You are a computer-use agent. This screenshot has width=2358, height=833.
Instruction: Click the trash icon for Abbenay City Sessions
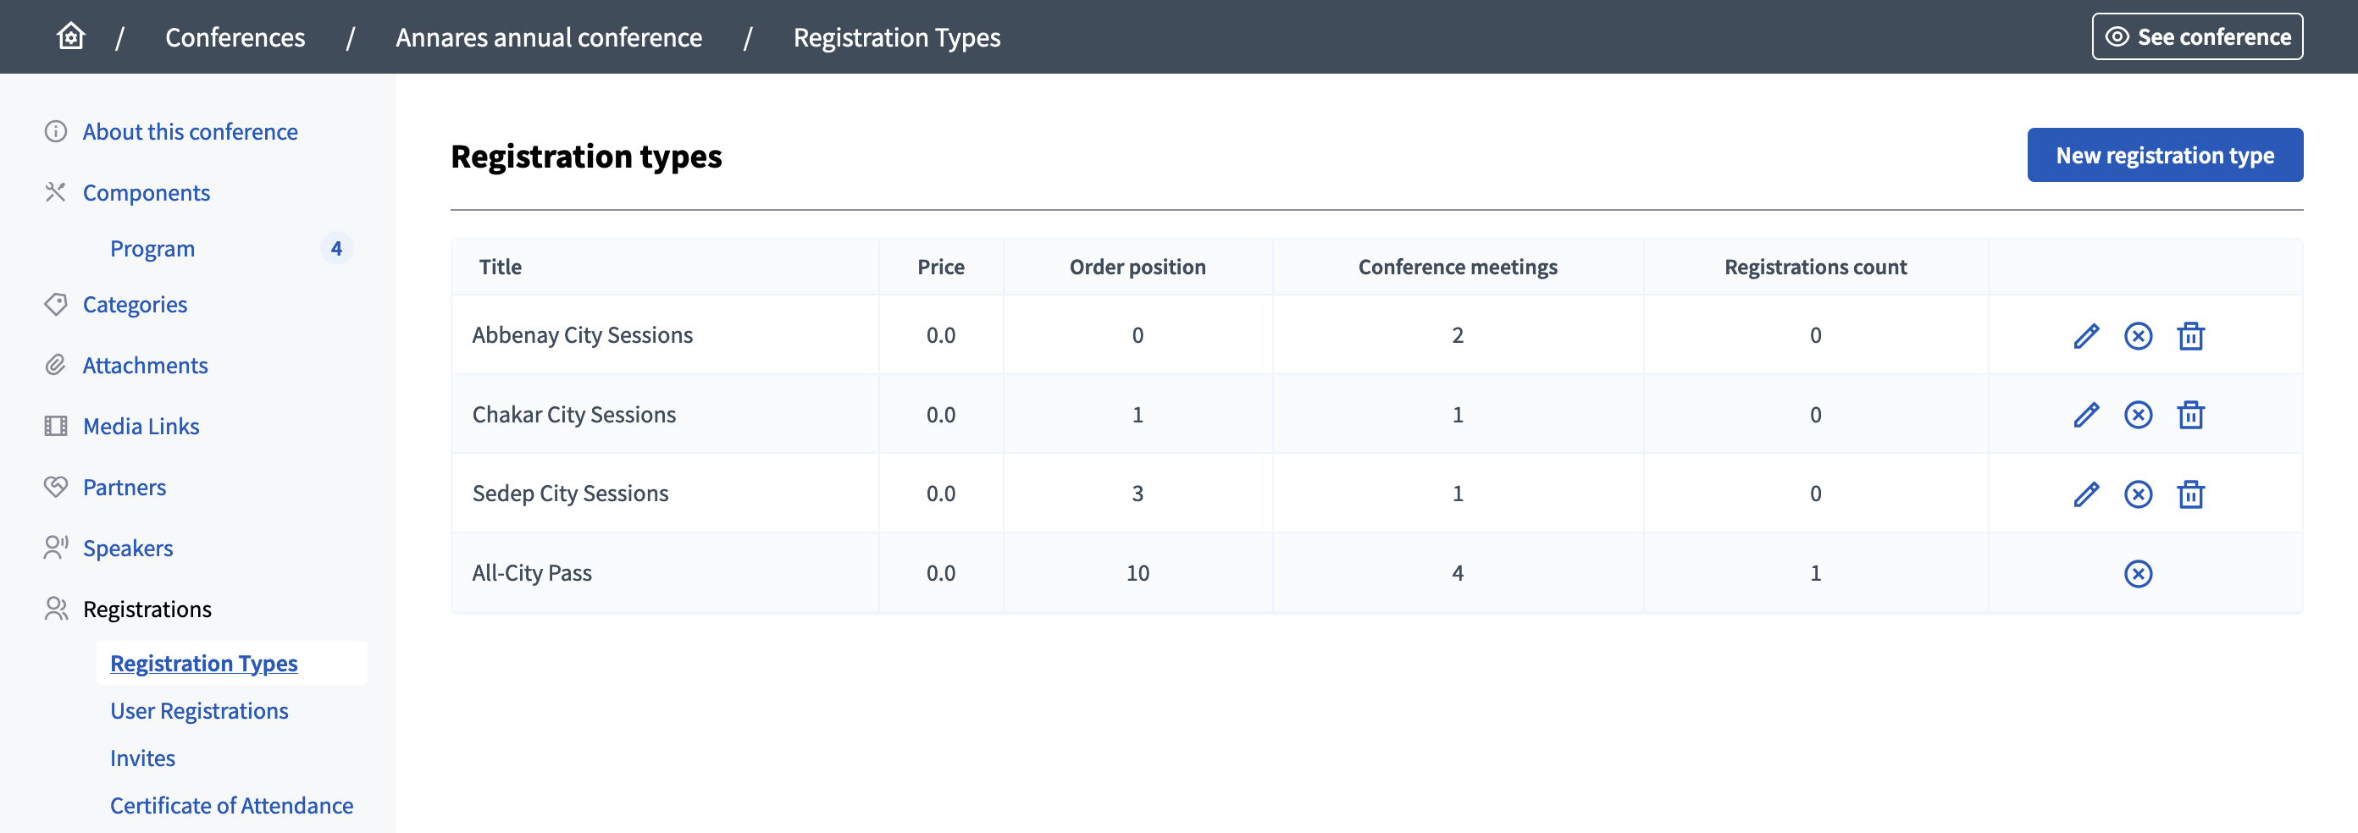pos(2191,335)
